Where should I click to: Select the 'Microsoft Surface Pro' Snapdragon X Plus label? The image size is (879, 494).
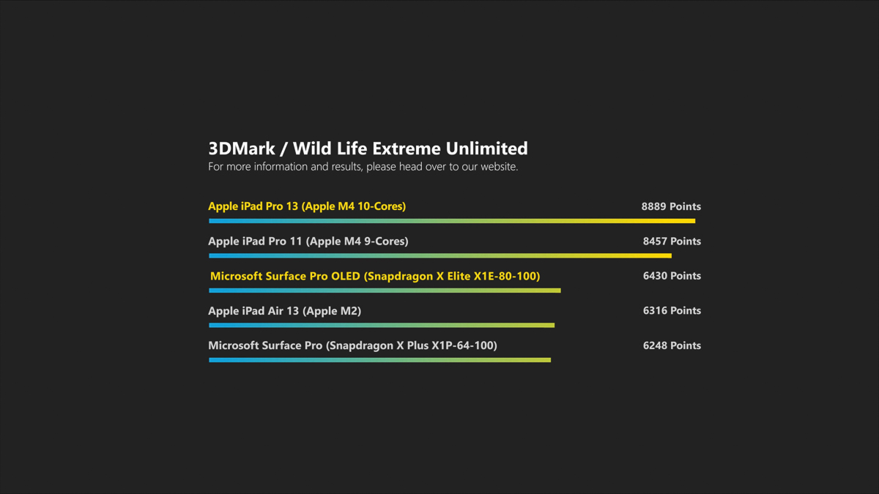[352, 345]
